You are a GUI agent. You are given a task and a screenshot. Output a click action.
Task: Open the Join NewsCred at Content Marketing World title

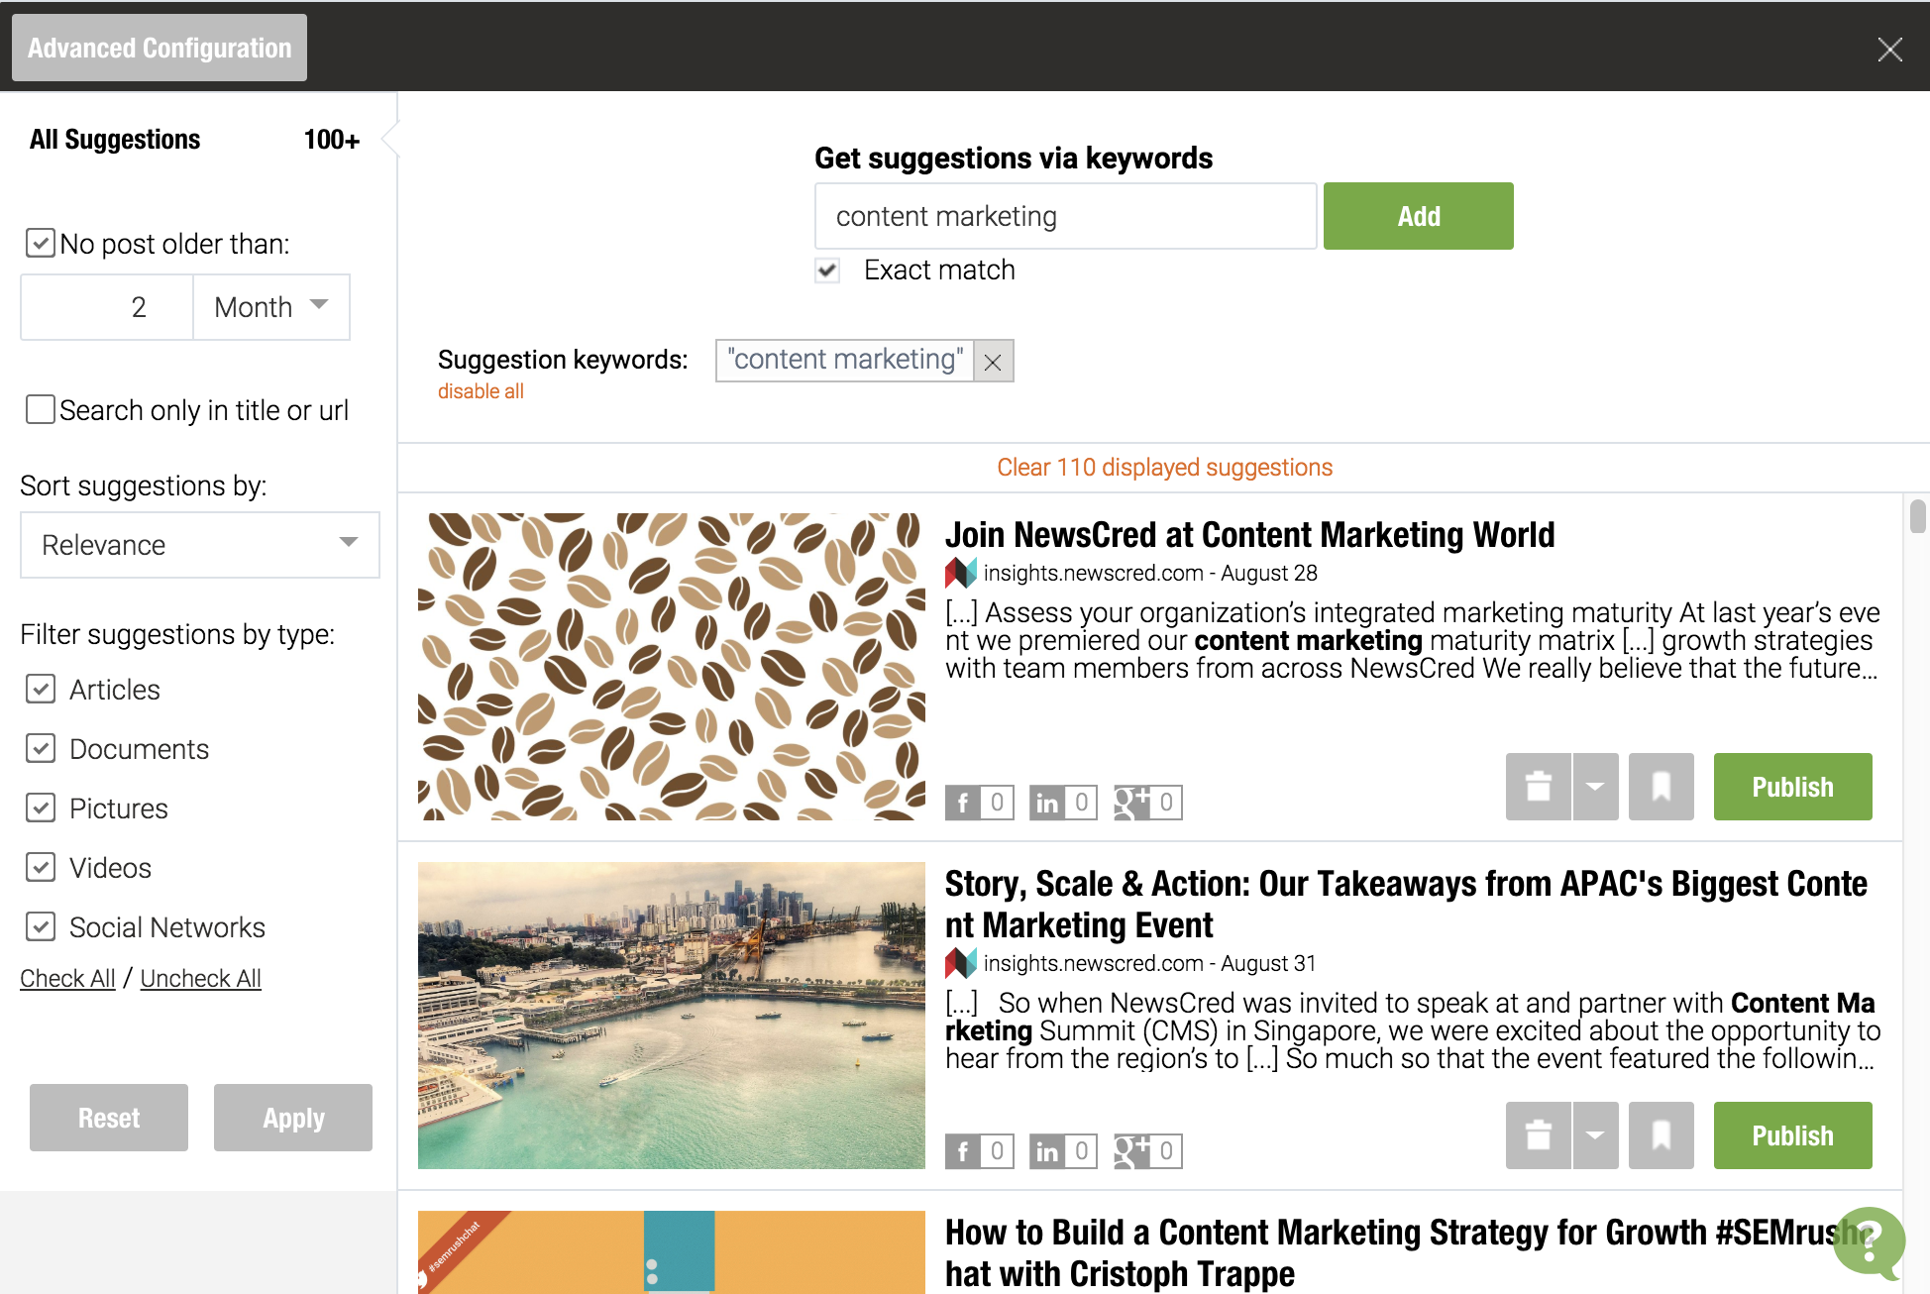click(1249, 535)
